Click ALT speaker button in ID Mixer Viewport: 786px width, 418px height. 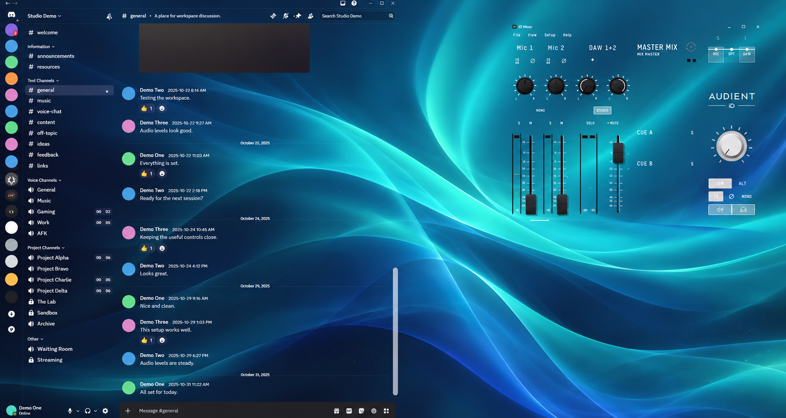tap(743, 184)
